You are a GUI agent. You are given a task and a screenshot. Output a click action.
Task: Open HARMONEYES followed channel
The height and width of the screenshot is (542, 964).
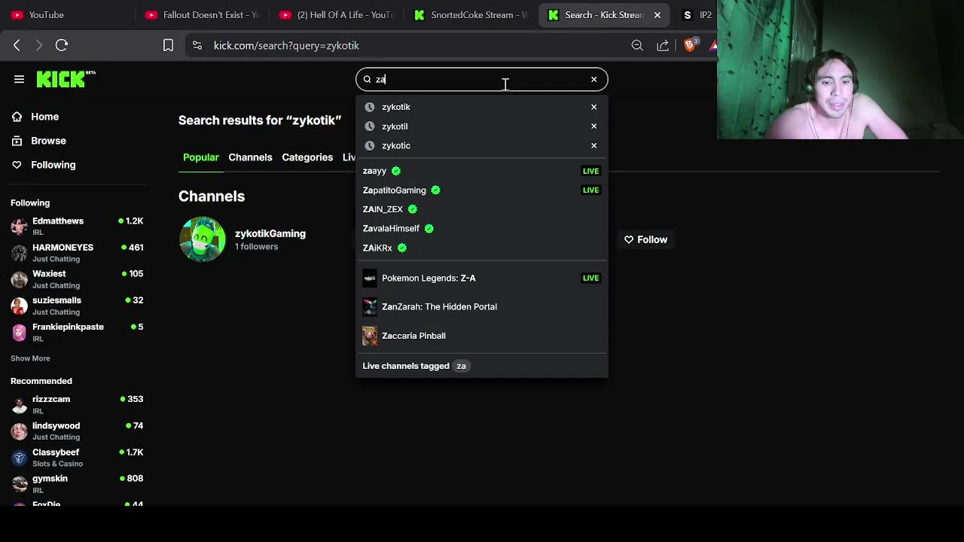click(76, 253)
